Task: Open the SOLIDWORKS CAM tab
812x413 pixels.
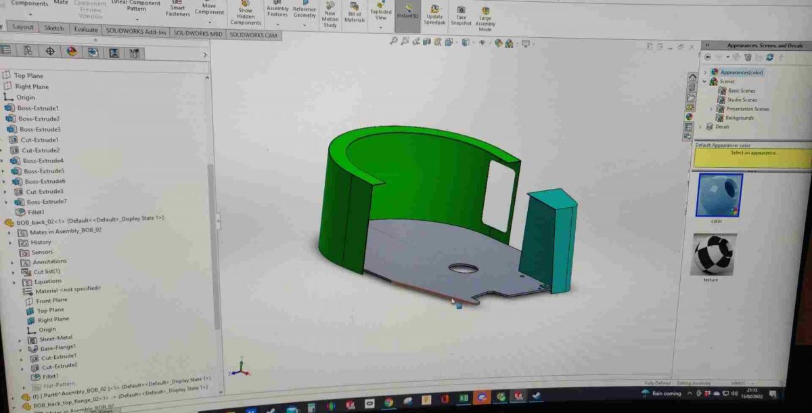Action: coord(254,35)
